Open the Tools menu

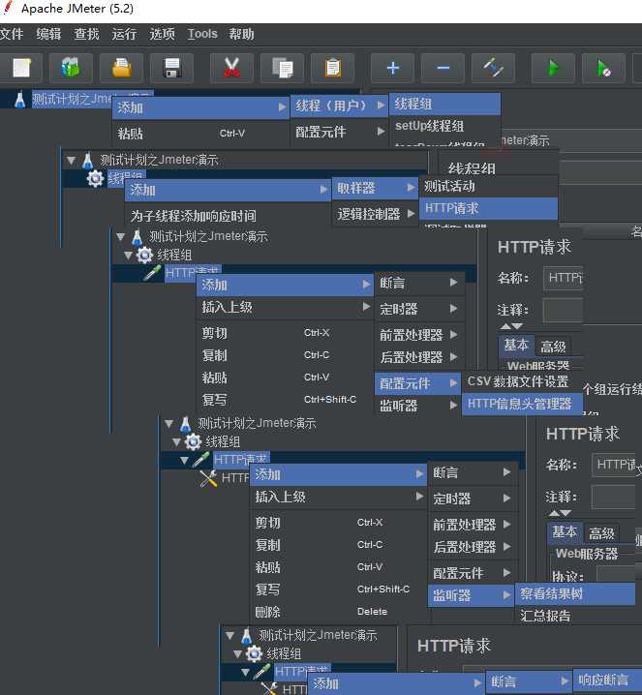[202, 34]
